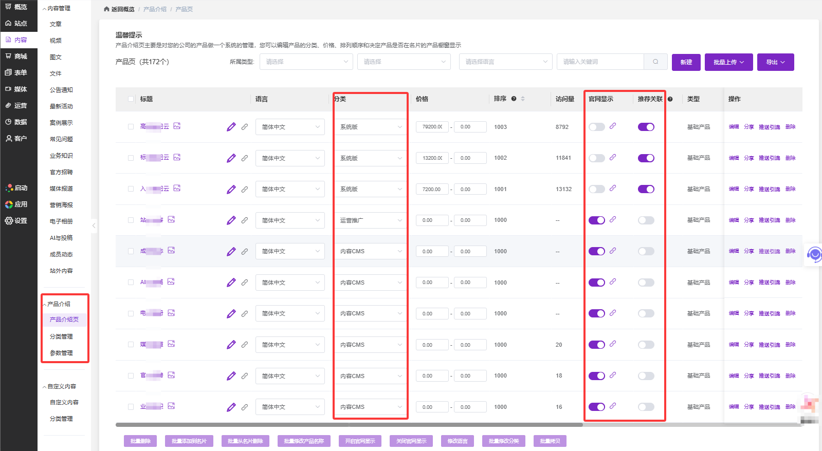The height and width of the screenshot is (451, 822).
Task: Click the search magnifier icon in the keyword box
Action: click(x=655, y=62)
